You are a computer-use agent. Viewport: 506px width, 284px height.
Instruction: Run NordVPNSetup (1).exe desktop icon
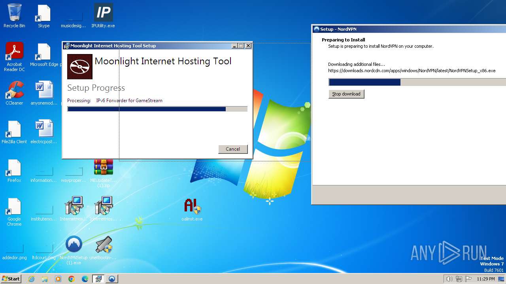pyautogui.click(x=74, y=250)
